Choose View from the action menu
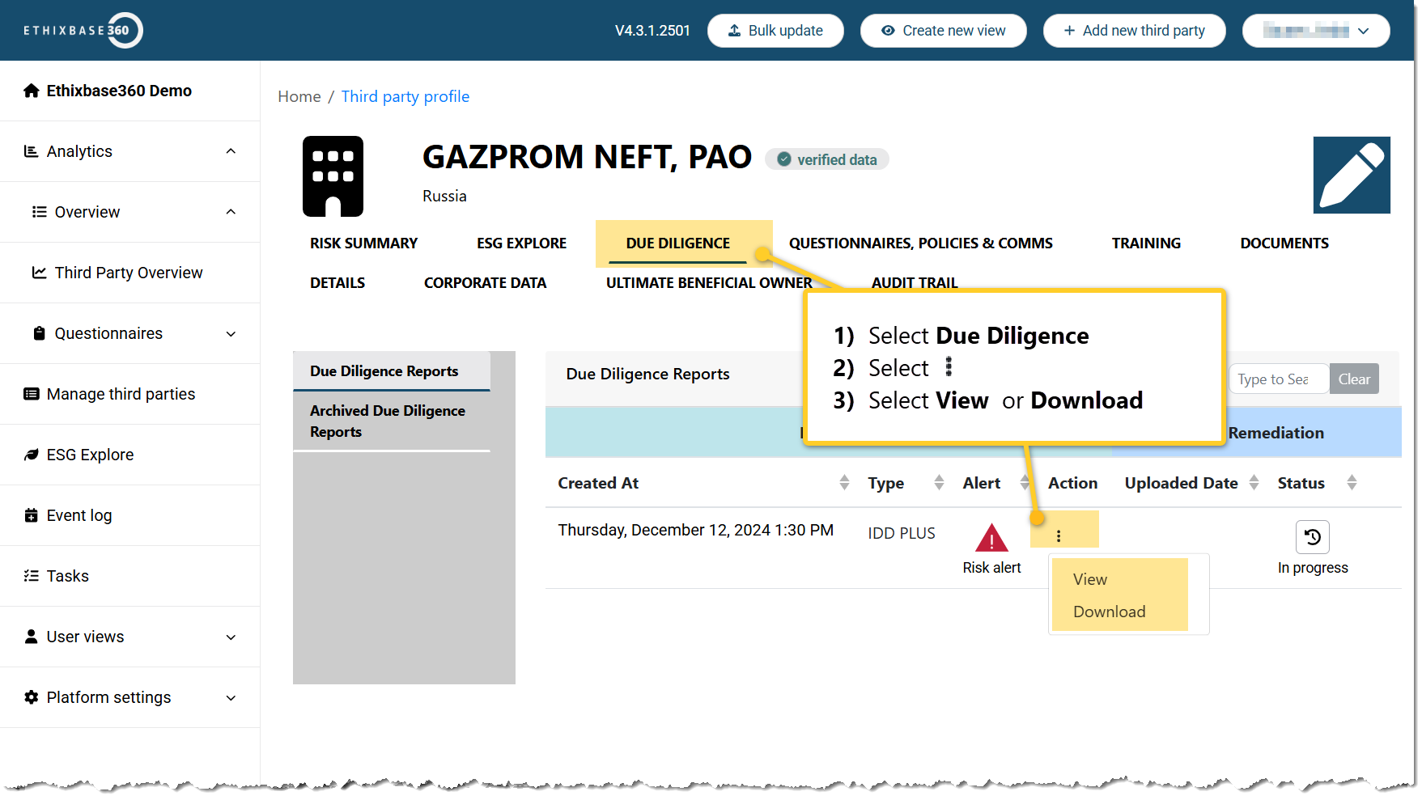The height and width of the screenshot is (800, 1422). point(1090,579)
